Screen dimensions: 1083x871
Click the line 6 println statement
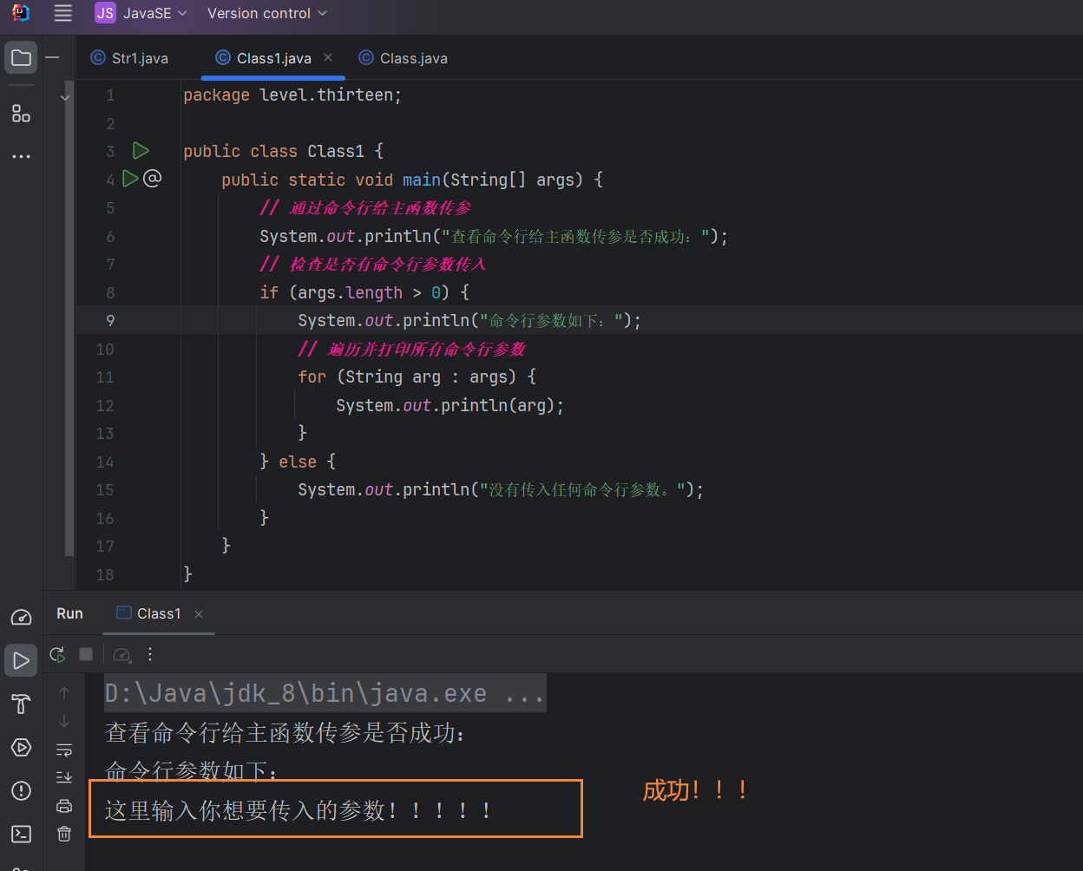pyautogui.click(x=494, y=236)
